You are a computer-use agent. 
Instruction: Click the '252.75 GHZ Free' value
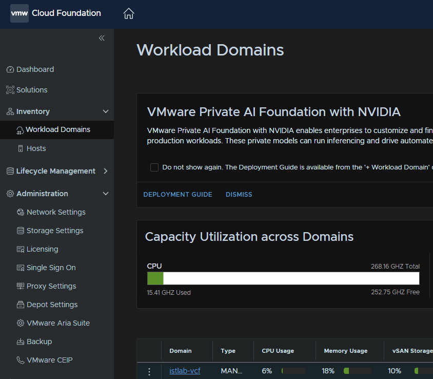[x=395, y=292]
